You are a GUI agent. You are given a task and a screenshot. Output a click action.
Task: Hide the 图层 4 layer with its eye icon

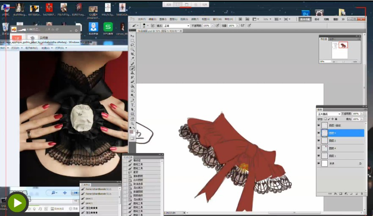pos(319,148)
